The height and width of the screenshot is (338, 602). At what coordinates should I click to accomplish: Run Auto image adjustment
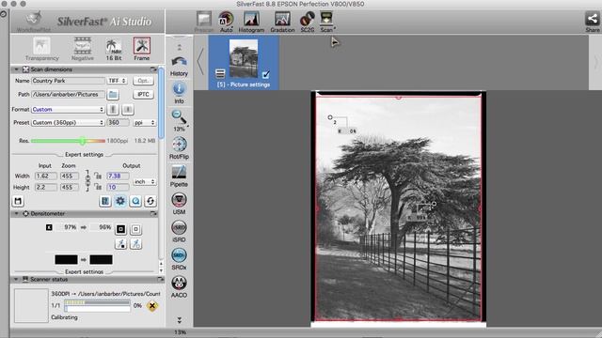pos(226,22)
